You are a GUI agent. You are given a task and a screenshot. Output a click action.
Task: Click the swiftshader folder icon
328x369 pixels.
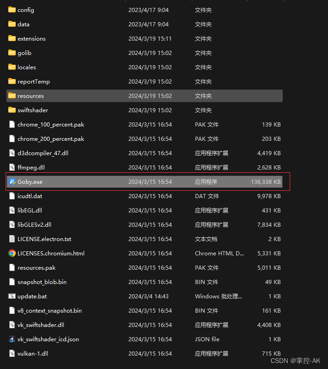12,110
